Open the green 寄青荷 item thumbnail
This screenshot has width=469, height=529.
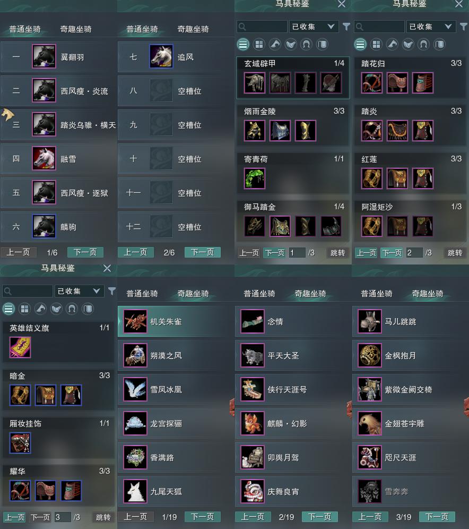254,178
